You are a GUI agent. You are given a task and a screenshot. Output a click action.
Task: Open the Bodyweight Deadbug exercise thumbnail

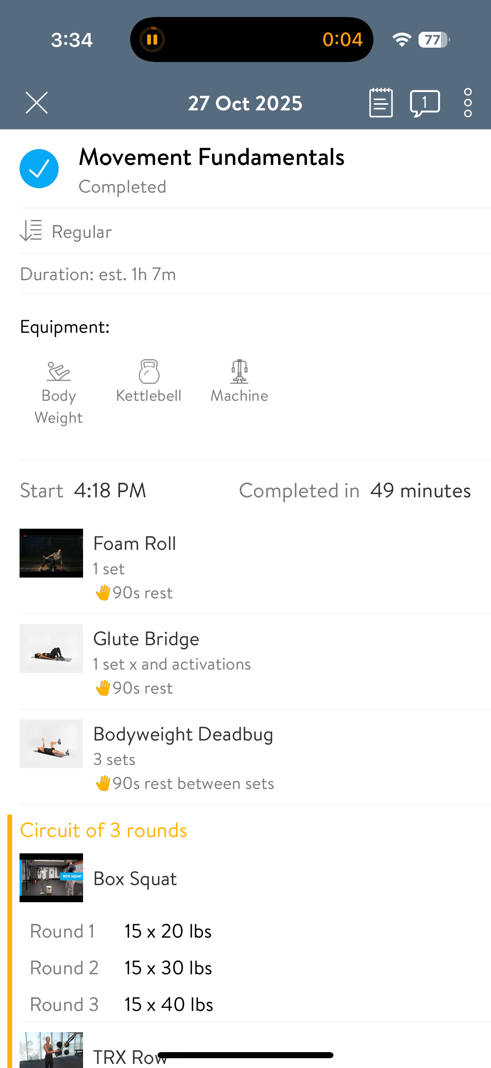(51, 743)
